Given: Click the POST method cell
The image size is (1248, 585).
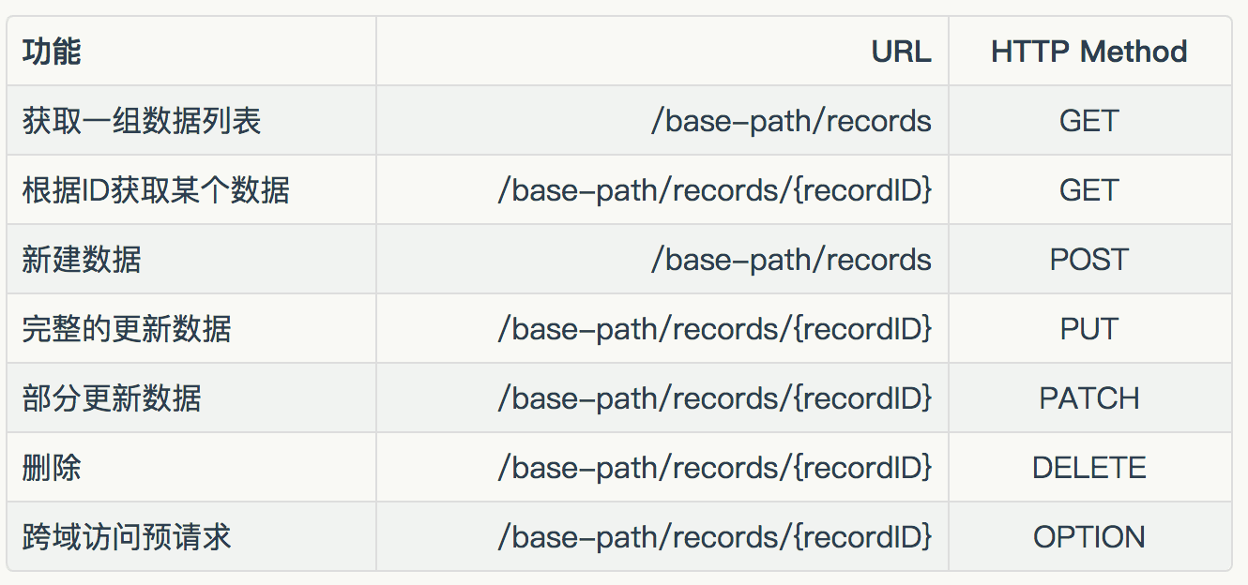Looking at the screenshot, I should point(1089,260).
